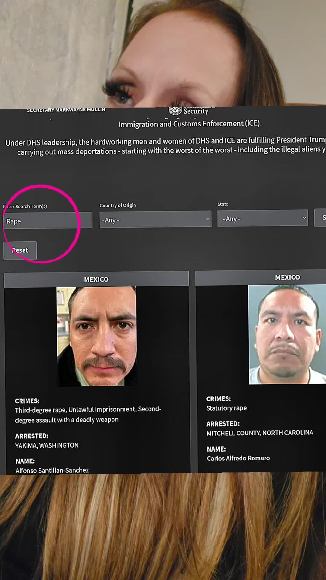Click the name Carlos Alfredo Romero
This screenshot has height=580, width=326.
pos(238,458)
